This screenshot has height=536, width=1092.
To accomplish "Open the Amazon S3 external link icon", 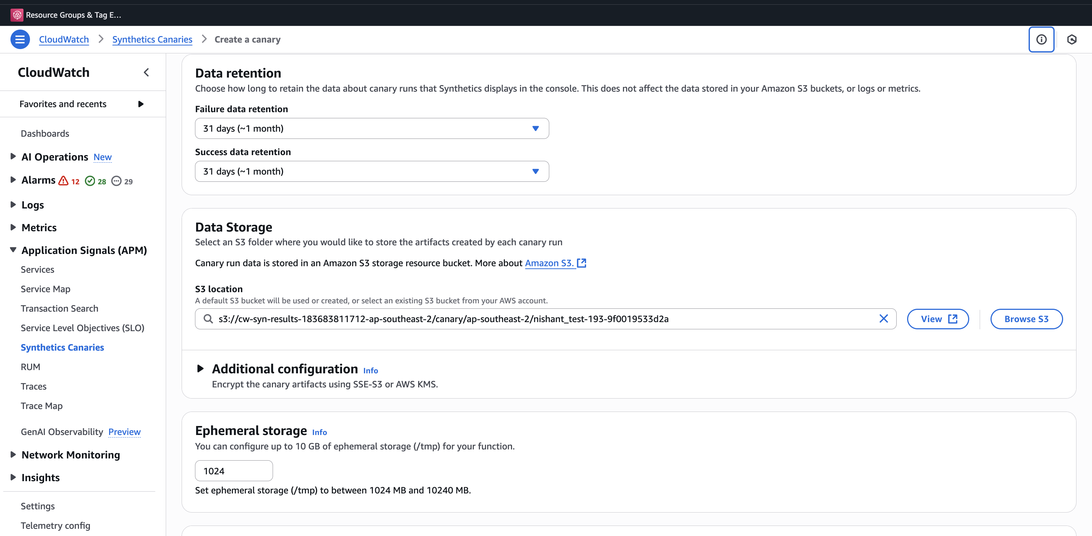I will click(582, 263).
